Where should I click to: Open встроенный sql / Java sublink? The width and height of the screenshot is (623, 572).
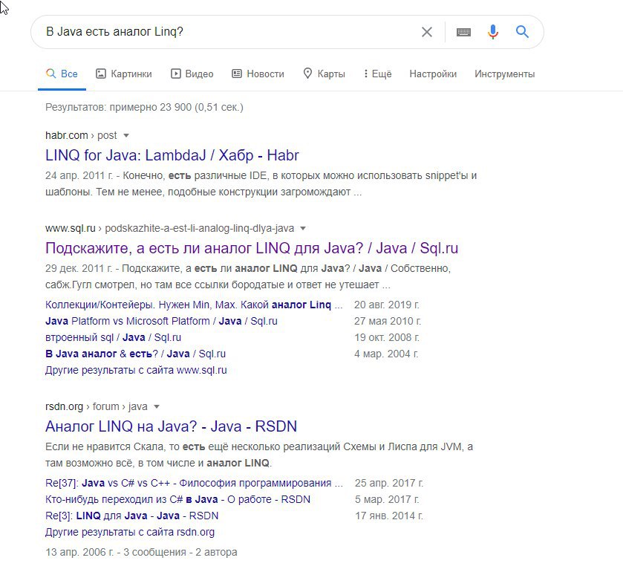(113, 337)
